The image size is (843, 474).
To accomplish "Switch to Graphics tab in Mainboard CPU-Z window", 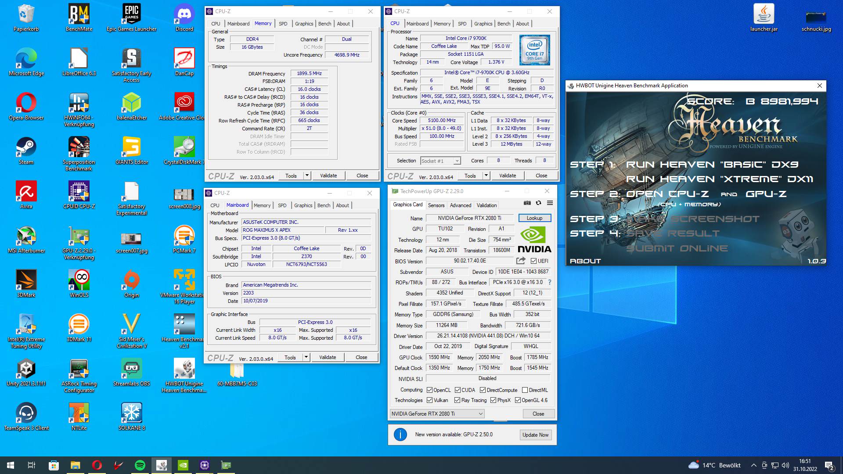I will (x=303, y=205).
